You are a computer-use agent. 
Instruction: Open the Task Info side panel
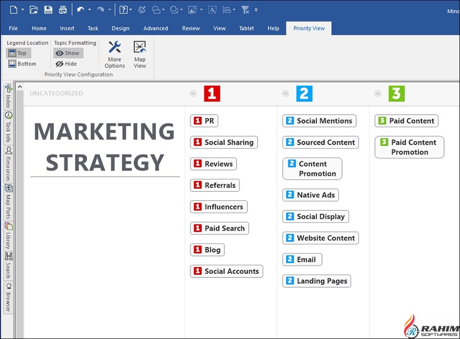coord(9,127)
